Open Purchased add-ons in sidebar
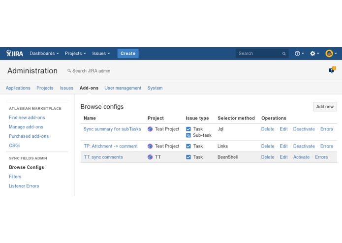Screen dimensions: 342x243 (x=29, y=136)
